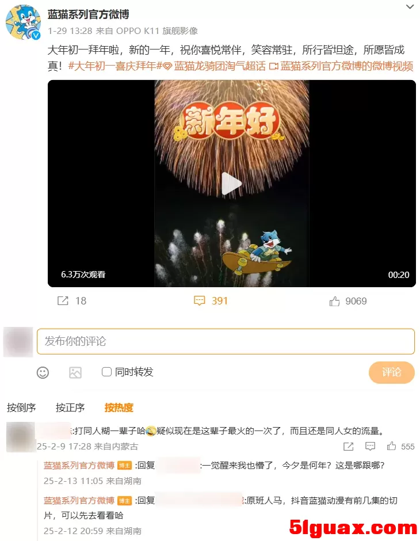Screen dimensions: 420x541
Task: Open the #大年初一喜庆拜年# hashtag link
Action: click(115, 66)
